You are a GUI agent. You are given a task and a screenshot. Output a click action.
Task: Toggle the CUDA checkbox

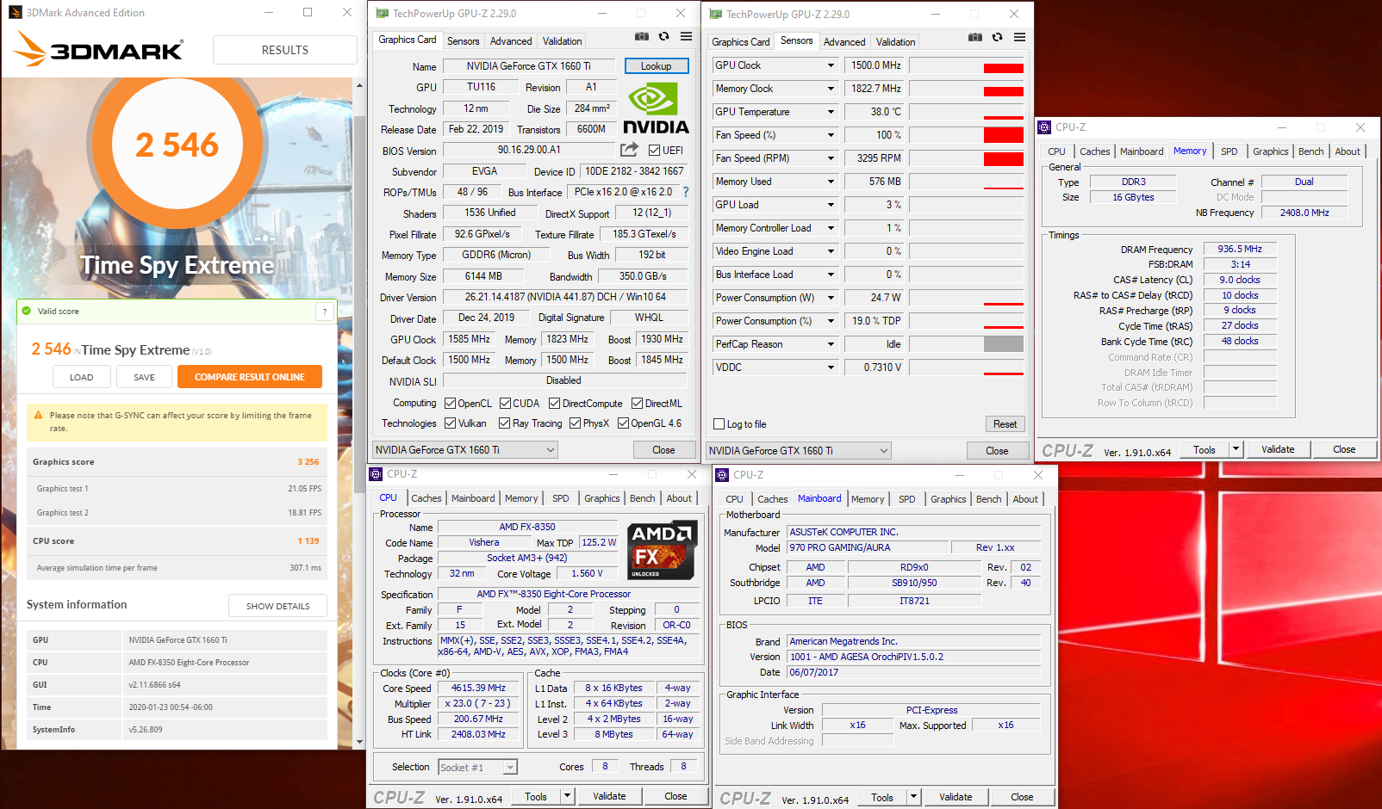pyautogui.click(x=505, y=403)
